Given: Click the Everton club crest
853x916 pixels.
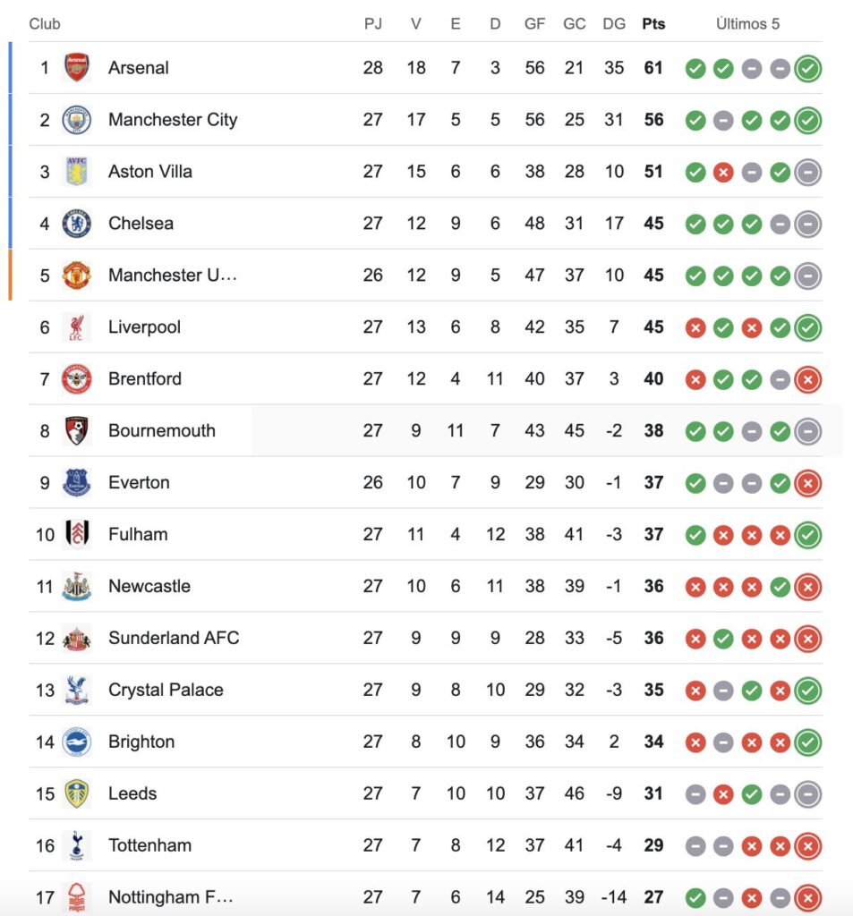Looking at the screenshot, I should (77, 483).
